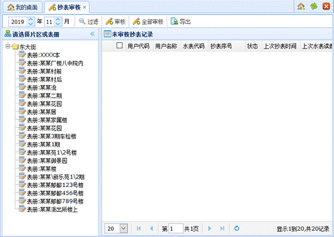
Task: Open the page-size dropdown showing 20
Action: (124, 228)
